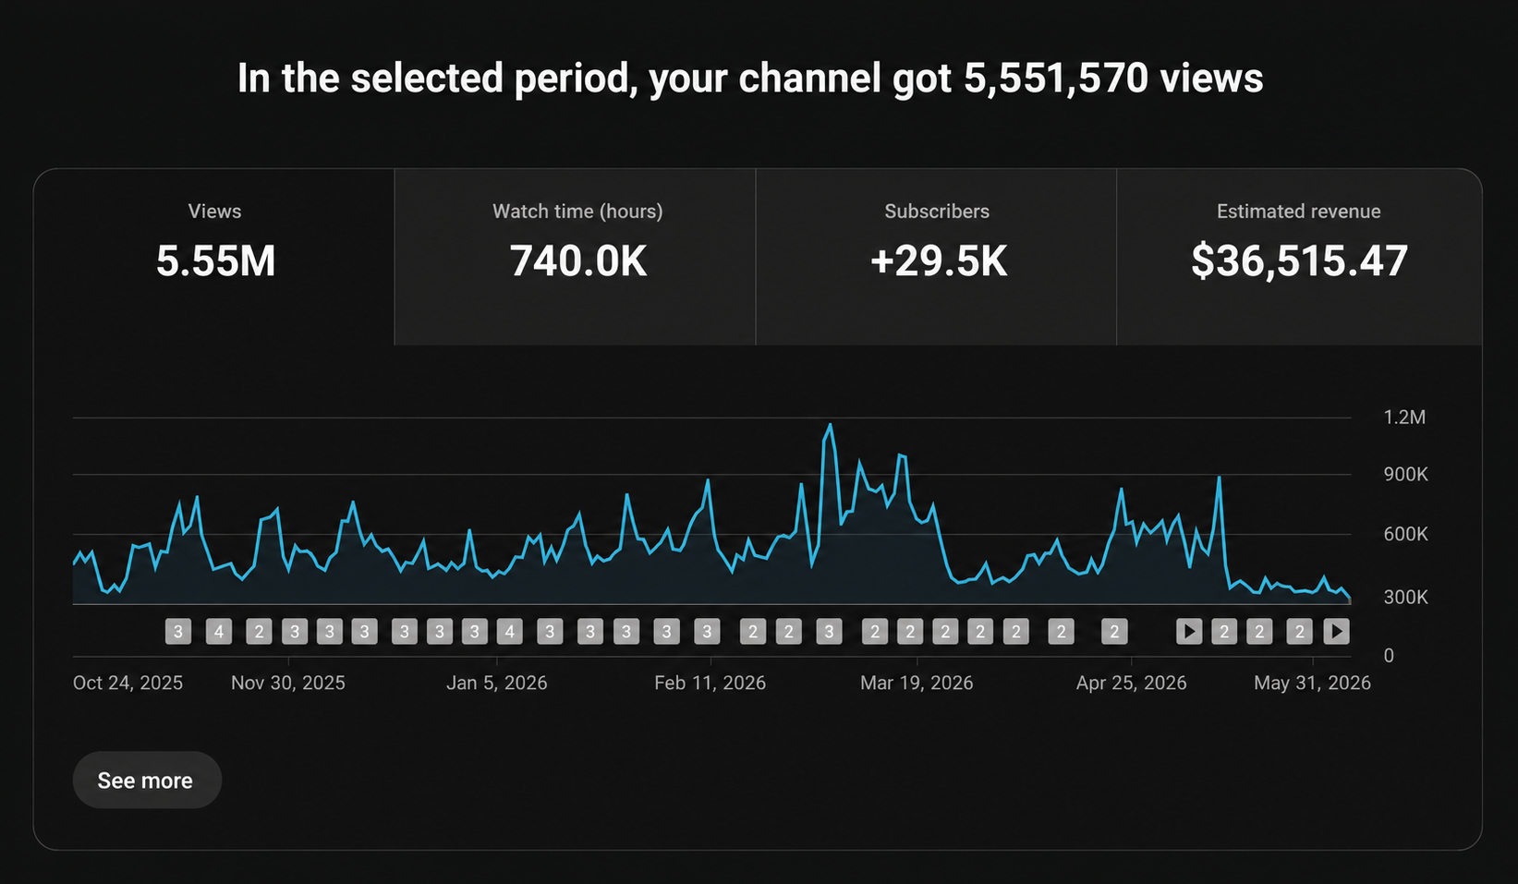The width and height of the screenshot is (1518, 884).
Task: Click the 'Apr 25, 2026' date label
Action: [x=1132, y=684]
